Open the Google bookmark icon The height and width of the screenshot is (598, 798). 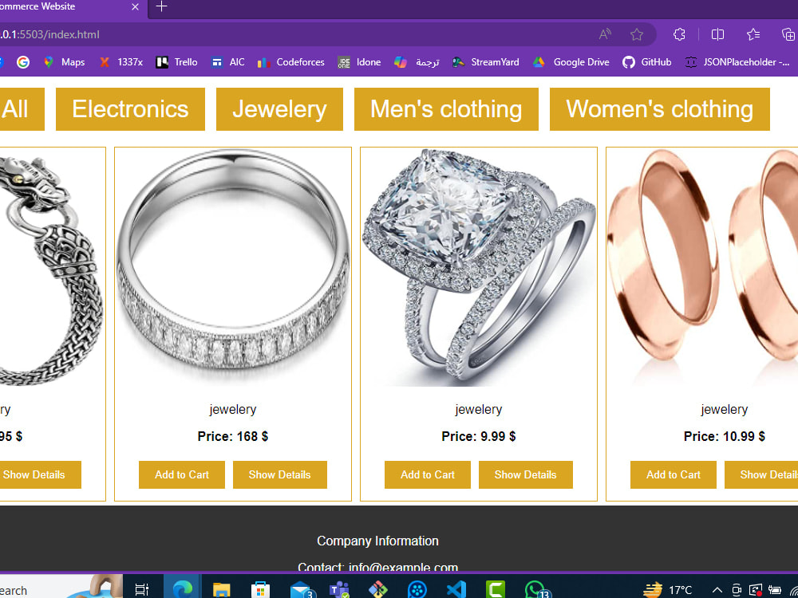pos(23,62)
